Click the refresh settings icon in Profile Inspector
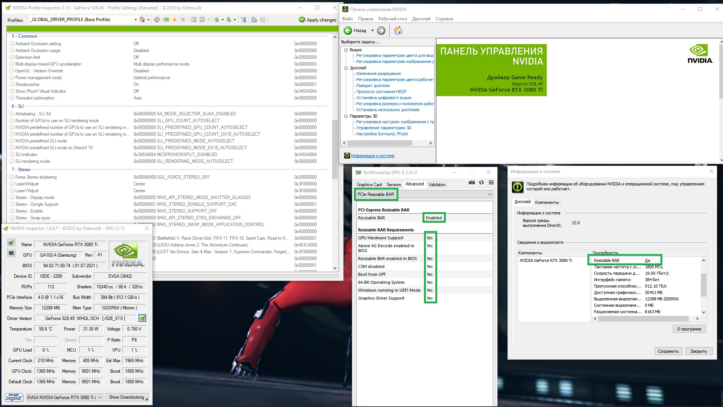This screenshot has width=723, height=407. click(157, 20)
